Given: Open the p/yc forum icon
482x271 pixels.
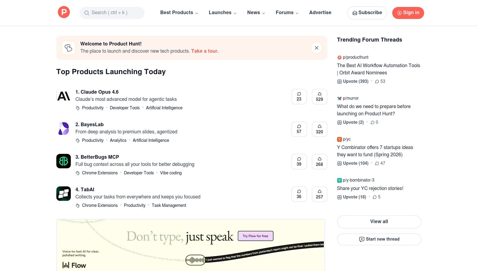Looking at the screenshot, I should [x=339, y=139].
